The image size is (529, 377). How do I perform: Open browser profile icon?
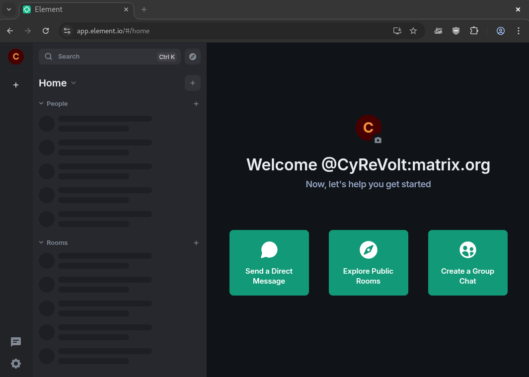(x=500, y=31)
